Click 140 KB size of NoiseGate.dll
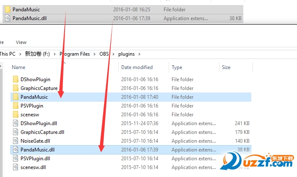297x177 pixels. (x=242, y=141)
